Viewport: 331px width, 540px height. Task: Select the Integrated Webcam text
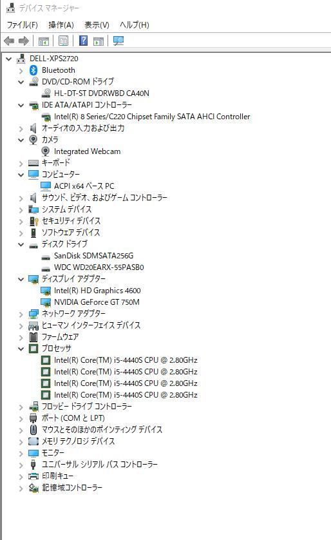pos(88,151)
